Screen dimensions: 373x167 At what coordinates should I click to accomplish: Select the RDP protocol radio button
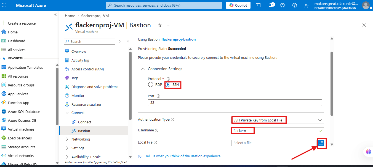(x=151, y=84)
